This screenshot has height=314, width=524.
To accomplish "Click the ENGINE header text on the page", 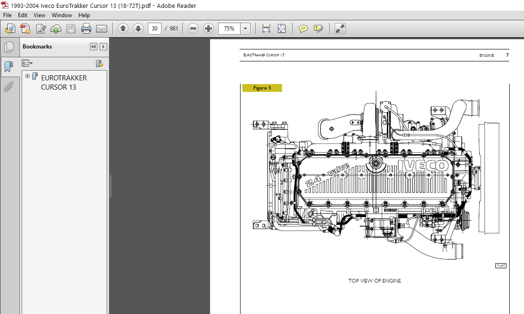I will coord(487,55).
